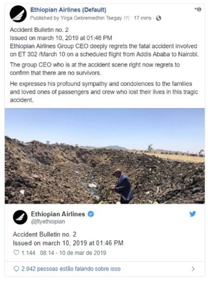Screen dimensions: 208x281
Task: Click the Ethiopian Airlines page profile logo
Action: pyautogui.click(x=18, y=14)
